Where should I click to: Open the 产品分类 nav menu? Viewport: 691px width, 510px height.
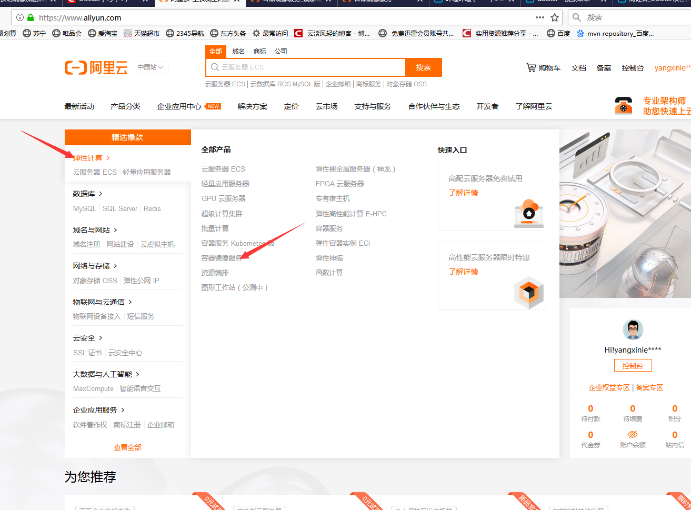point(126,106)
